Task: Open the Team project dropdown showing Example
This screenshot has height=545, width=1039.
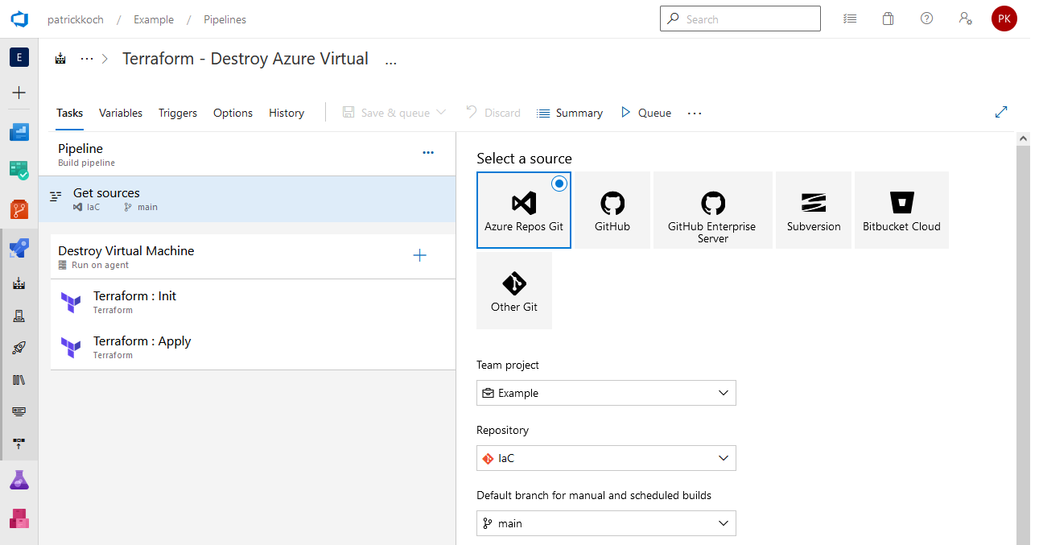Action: coord(606,393)
